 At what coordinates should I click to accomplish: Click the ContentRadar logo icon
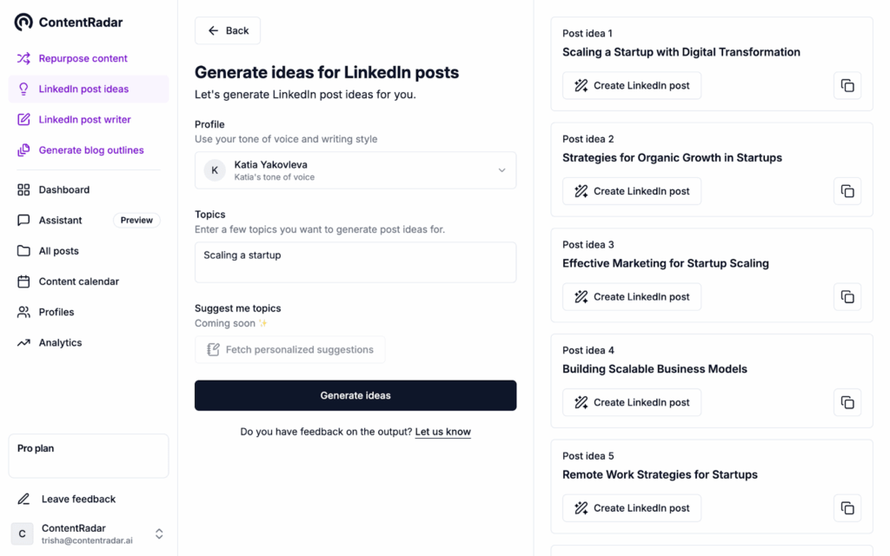point(23,23)
